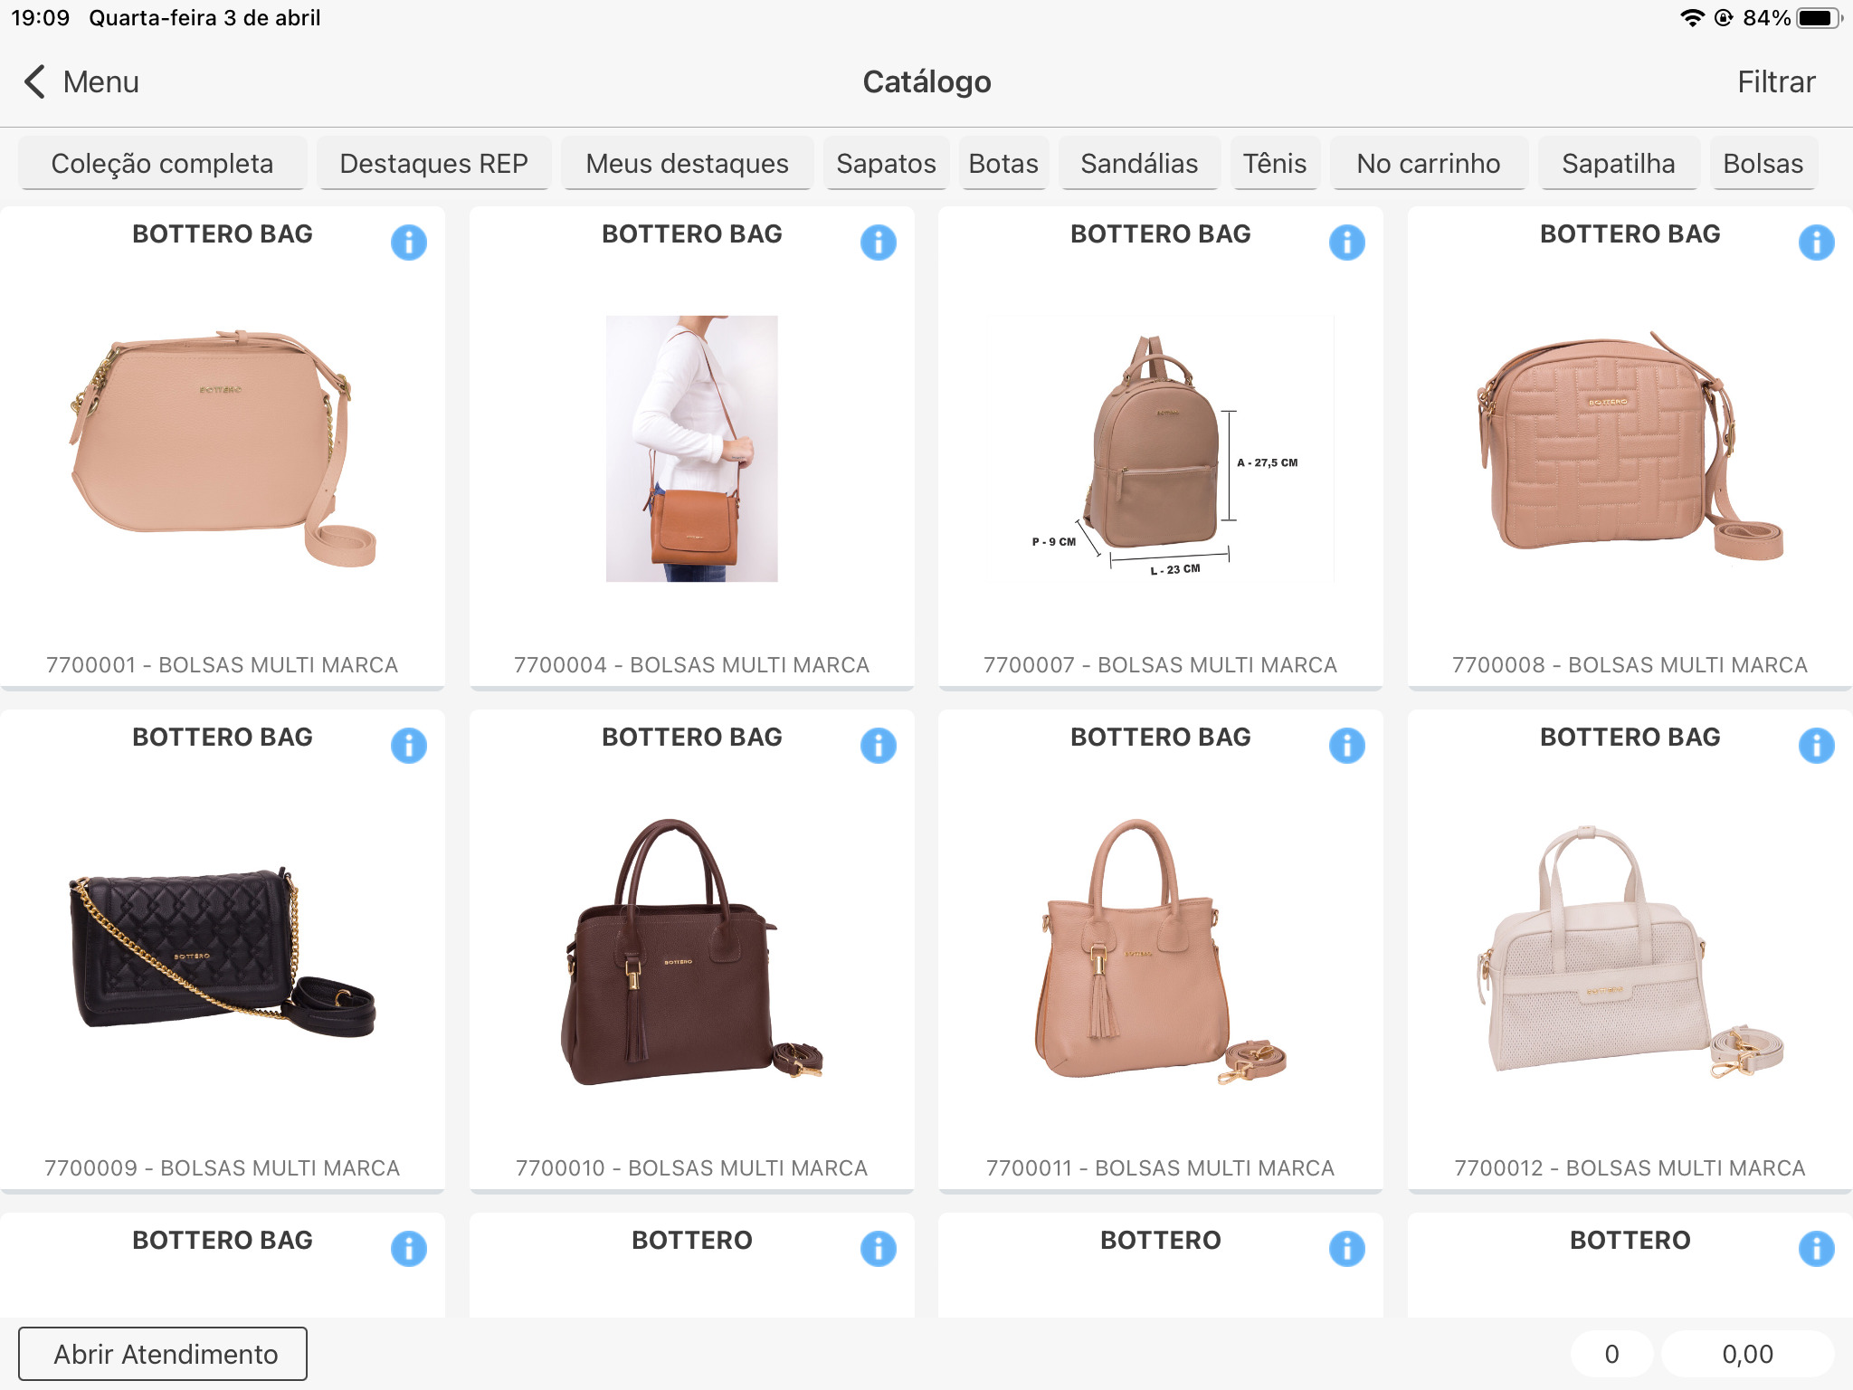
Task: Switch to Coleção completa tab
Action: click(x=162, y=164)
